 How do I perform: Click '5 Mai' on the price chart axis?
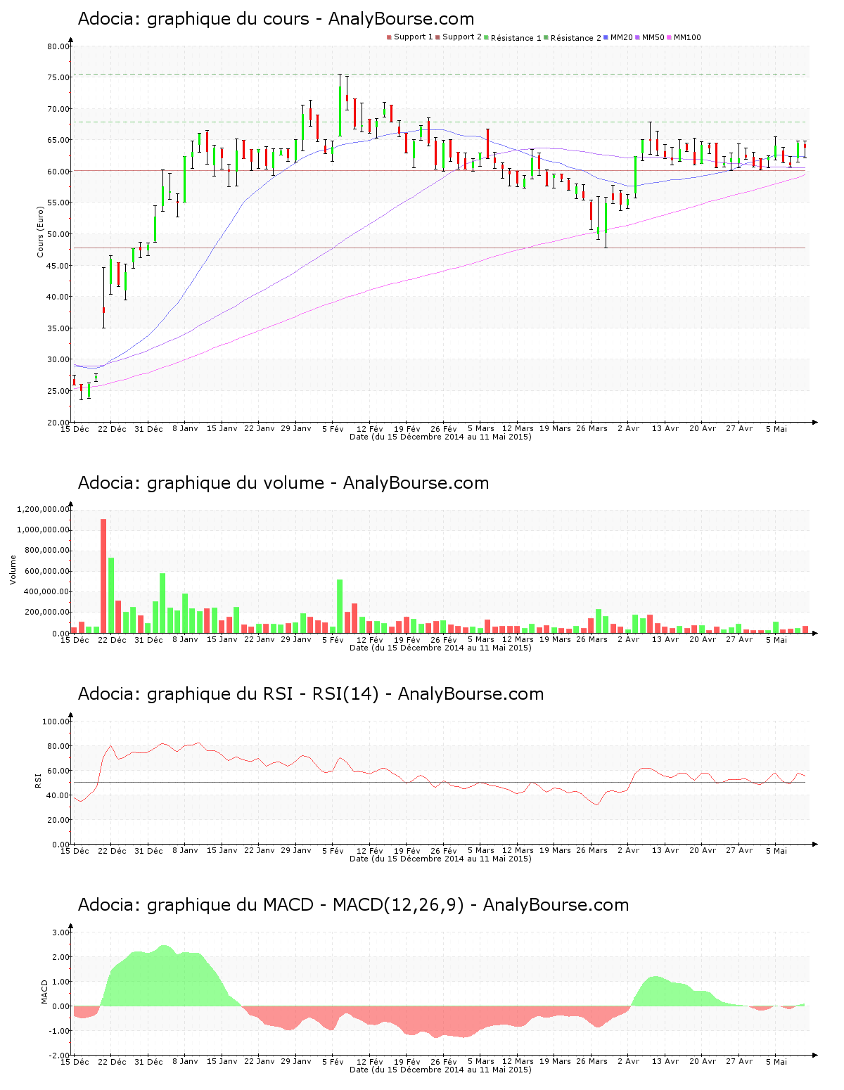coord(776,428)
